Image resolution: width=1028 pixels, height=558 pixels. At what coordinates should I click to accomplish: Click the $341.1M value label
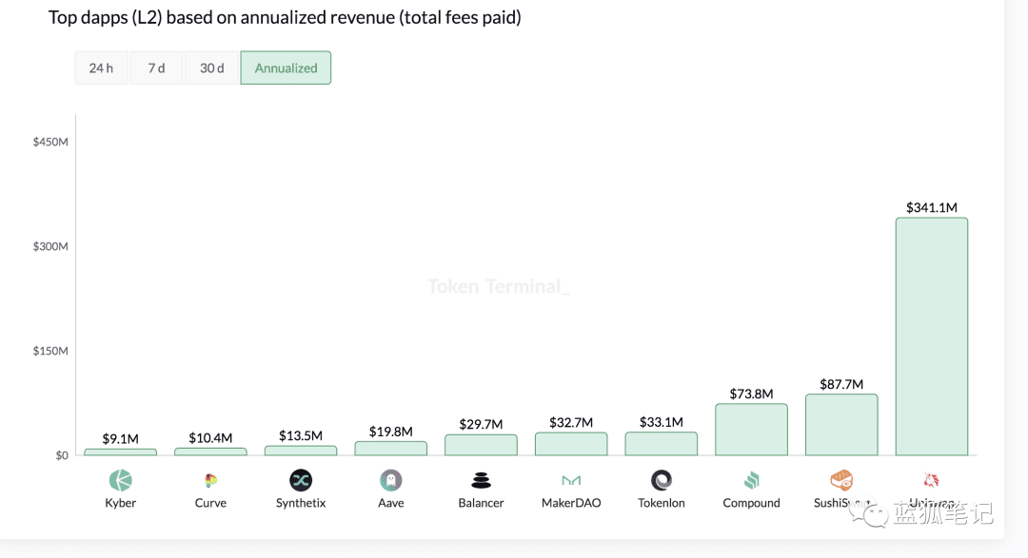[932, 207]
